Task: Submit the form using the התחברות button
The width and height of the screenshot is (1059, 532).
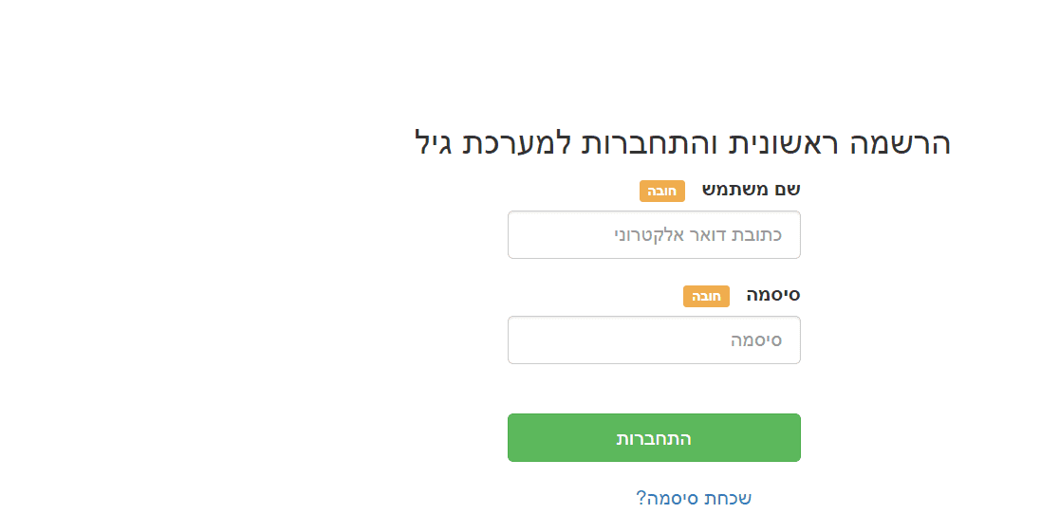Action: tap(654, 438)
